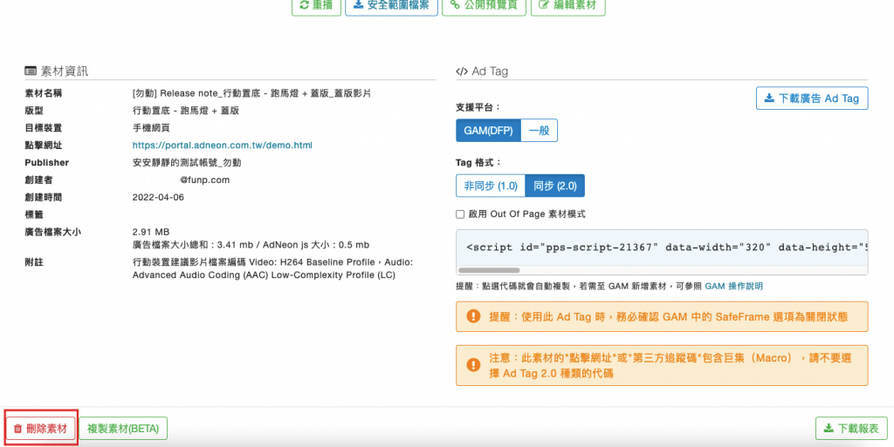Open the 公開預覽頁 public preview page

click(483, 6)
